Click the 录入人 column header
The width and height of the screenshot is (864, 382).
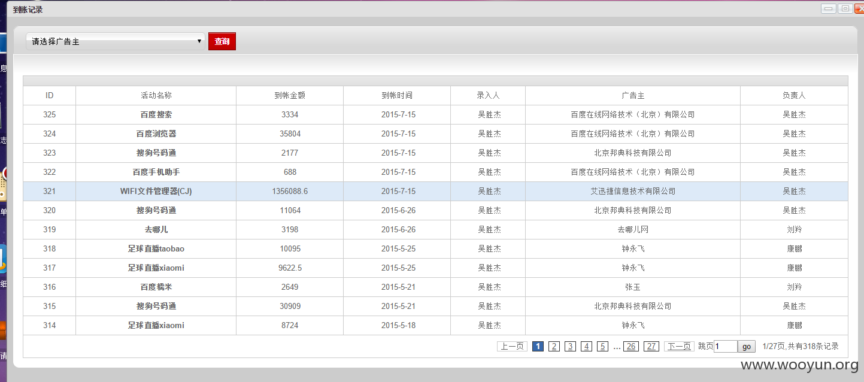point(488,95)
